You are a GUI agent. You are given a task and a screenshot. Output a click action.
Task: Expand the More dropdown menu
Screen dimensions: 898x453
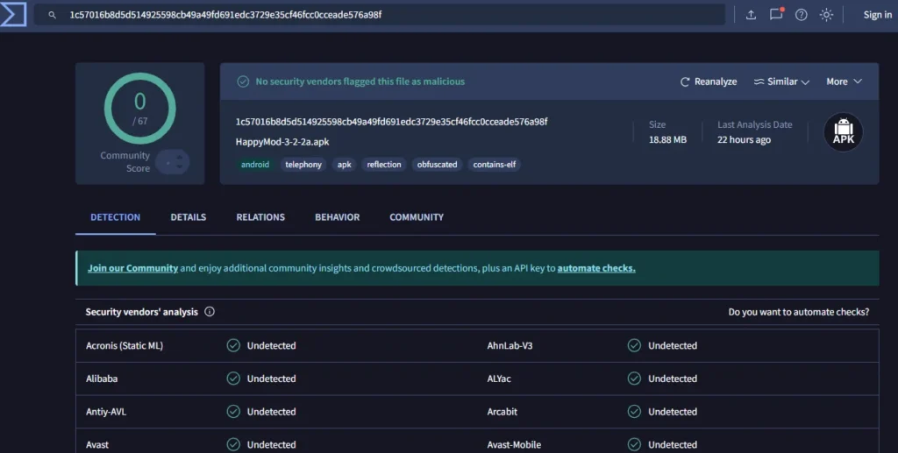click(844, 81)
